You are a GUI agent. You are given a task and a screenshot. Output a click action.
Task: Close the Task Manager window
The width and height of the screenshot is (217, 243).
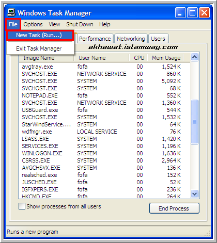coord(204,13)
